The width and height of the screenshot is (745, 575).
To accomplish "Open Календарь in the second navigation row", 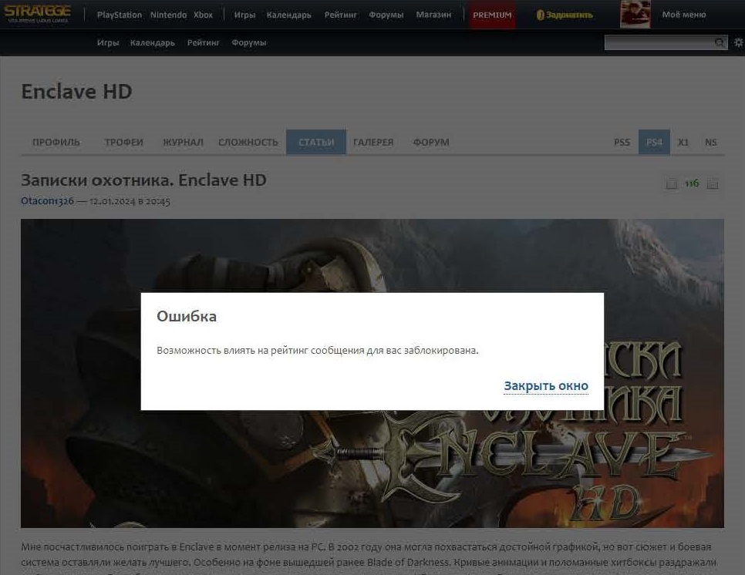I will pyautogui.click(x=153, y=42).
